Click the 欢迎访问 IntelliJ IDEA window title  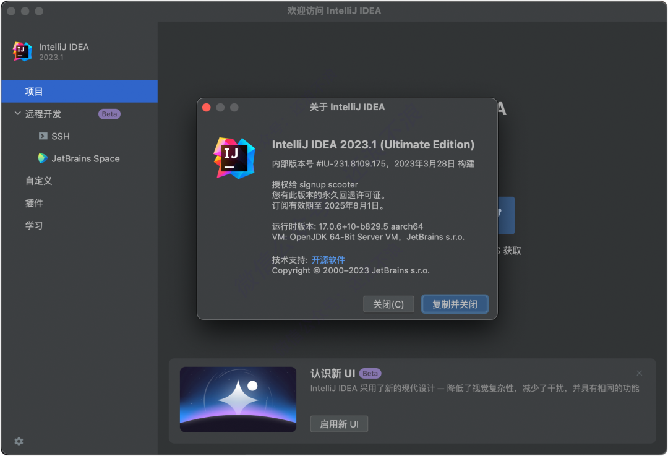(x=334, y=11)
